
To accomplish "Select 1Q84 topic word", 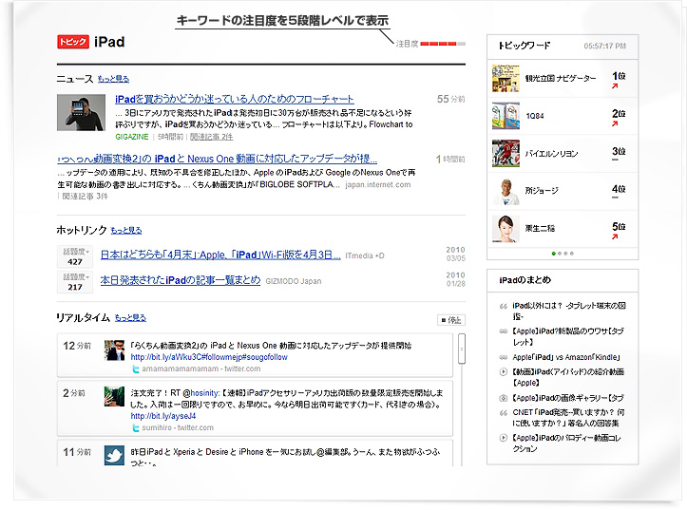I will pos(535,116).
